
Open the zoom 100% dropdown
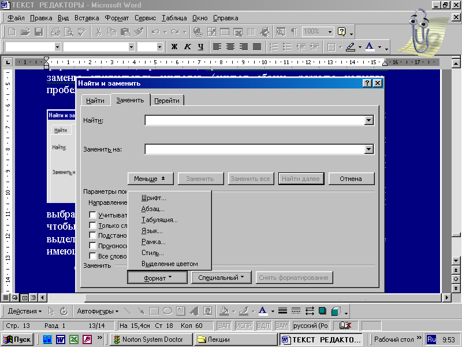click(330, 32)
